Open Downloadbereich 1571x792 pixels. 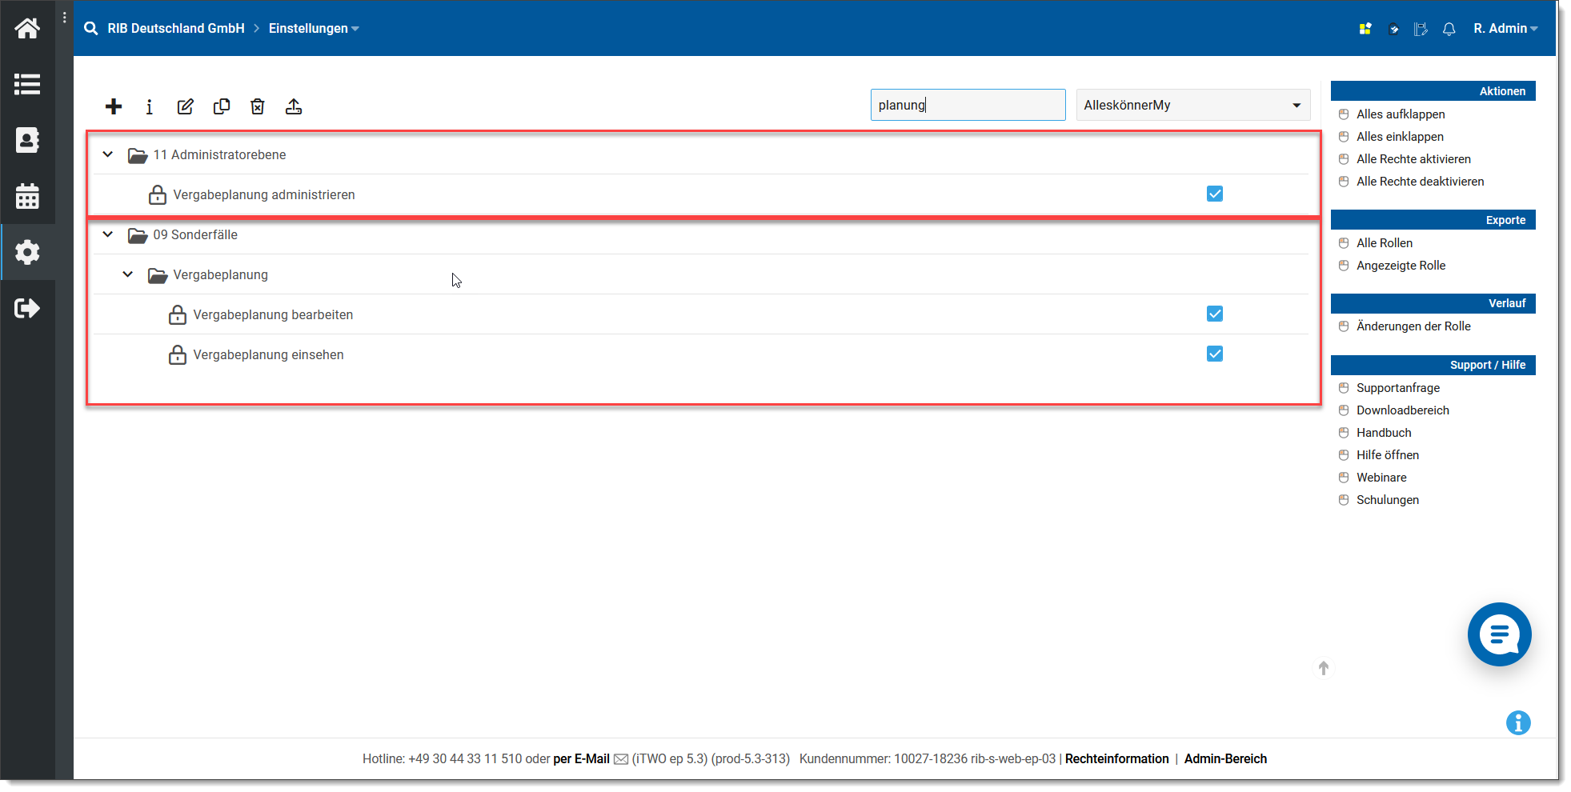(x=1403, y=410)
